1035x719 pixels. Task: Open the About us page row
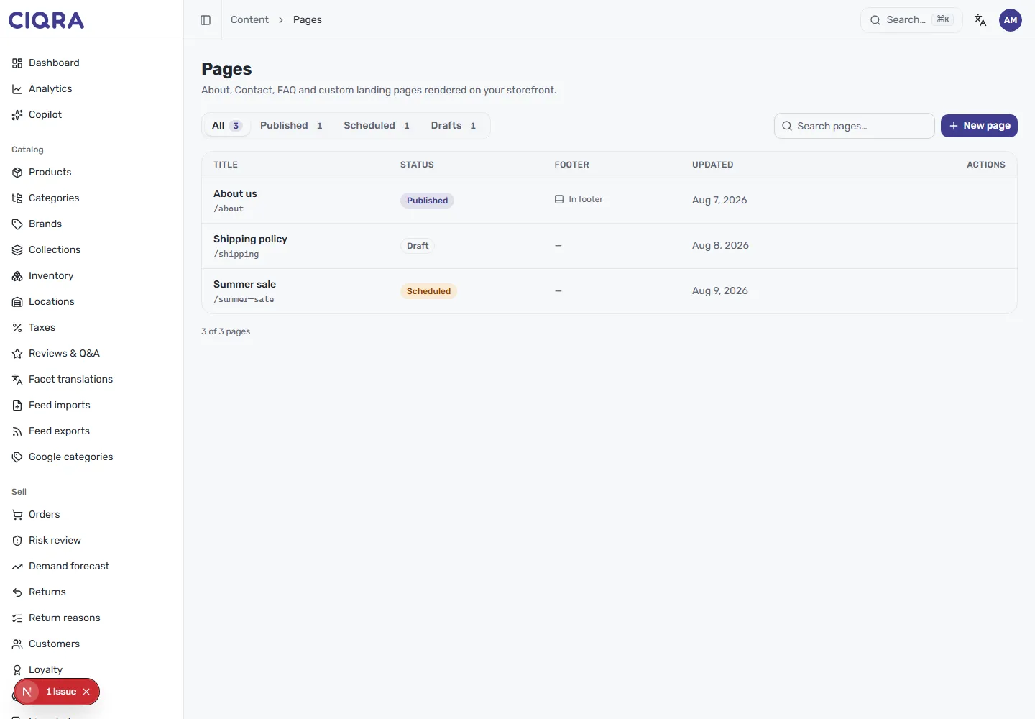[609, 201]
